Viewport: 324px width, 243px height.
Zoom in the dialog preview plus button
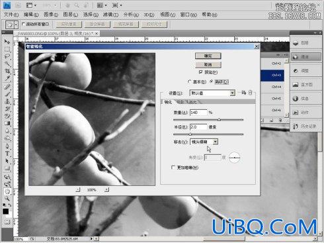pyautogui.click(x=106, y=189)
